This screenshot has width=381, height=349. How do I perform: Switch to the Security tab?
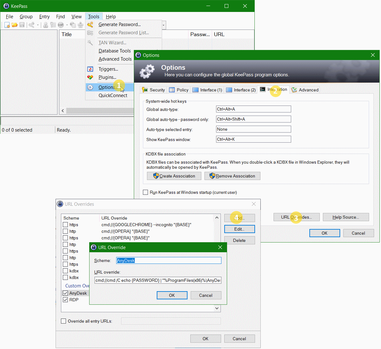click(154, 90)
